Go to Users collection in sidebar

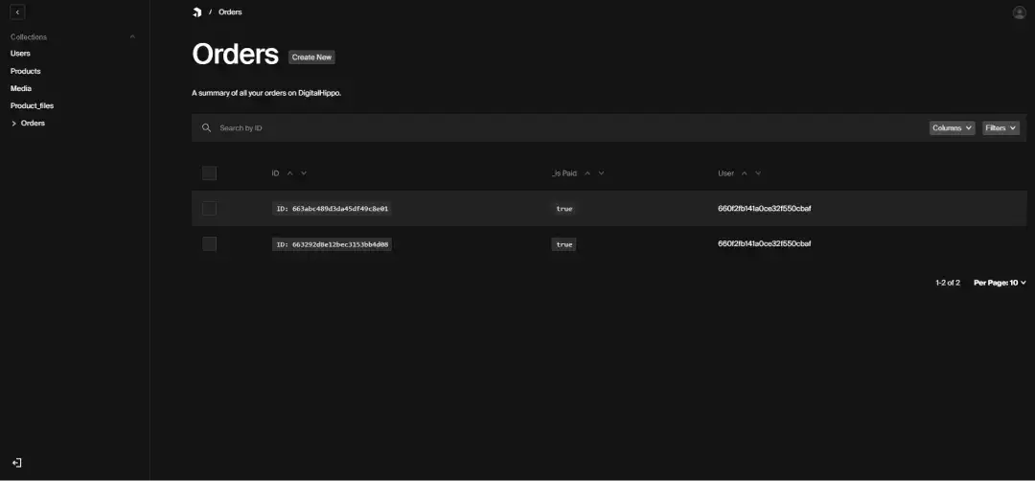[x=20, y=54]
